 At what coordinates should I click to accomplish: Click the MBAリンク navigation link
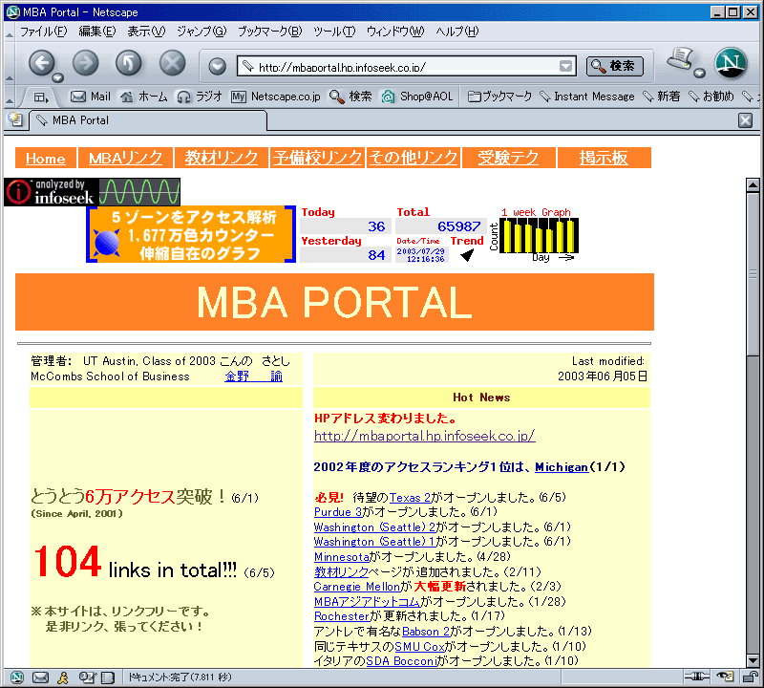click(x=125, y=158)
